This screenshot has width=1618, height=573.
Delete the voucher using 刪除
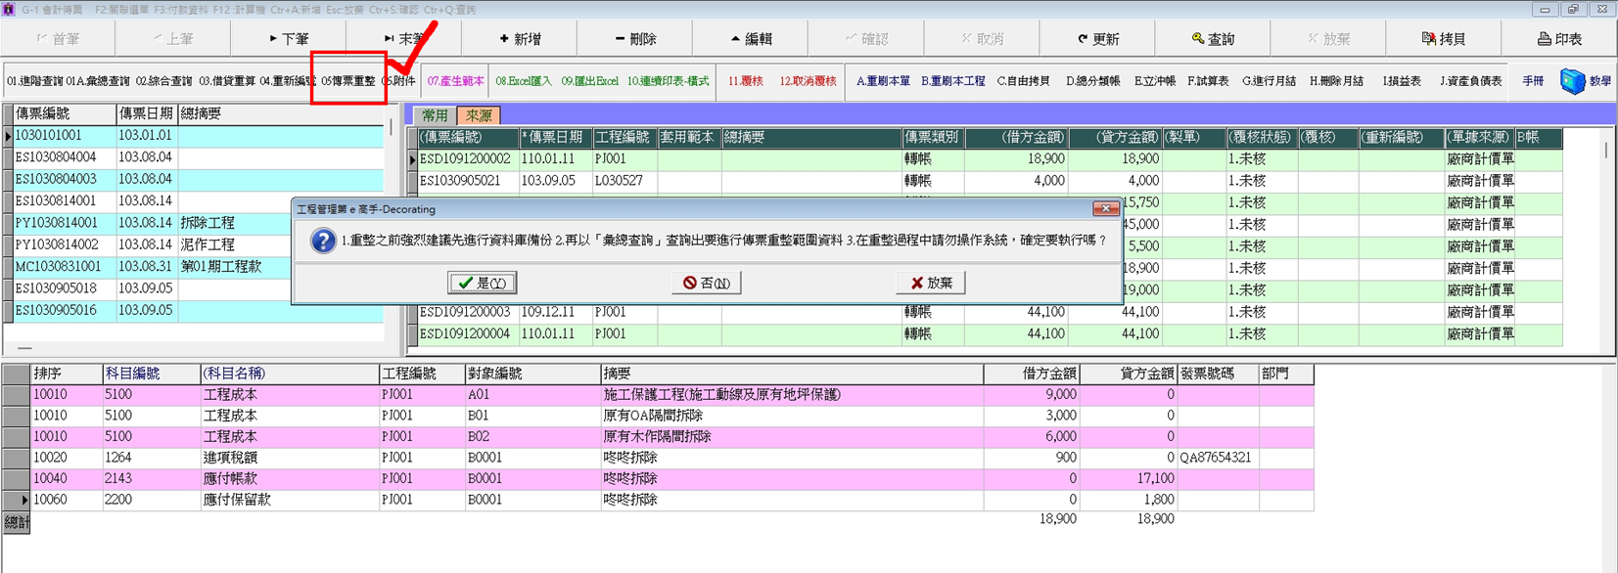[x=635, y=39]
